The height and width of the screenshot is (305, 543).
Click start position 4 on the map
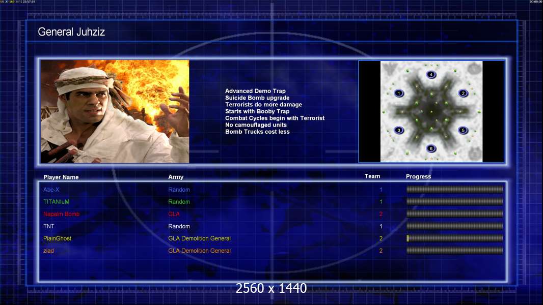(x=431, y=75)
